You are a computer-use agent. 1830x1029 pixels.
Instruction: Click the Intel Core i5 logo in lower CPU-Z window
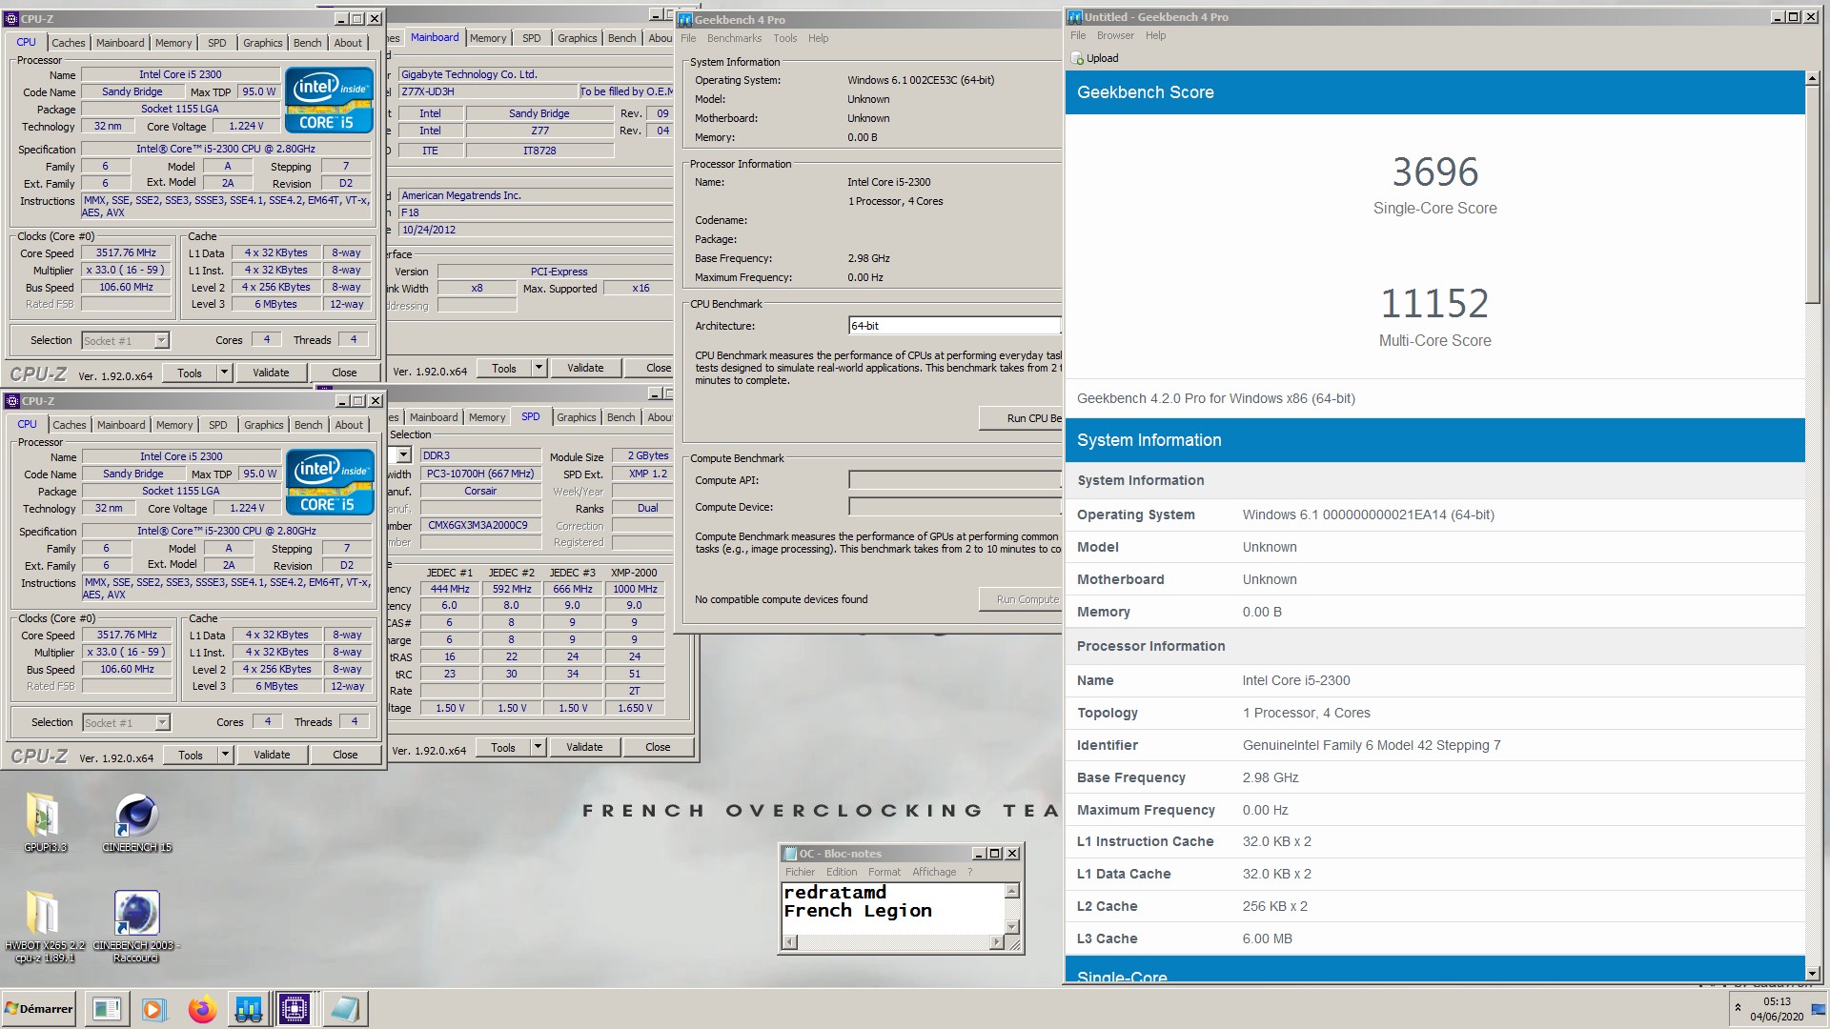tap(330, 481)
